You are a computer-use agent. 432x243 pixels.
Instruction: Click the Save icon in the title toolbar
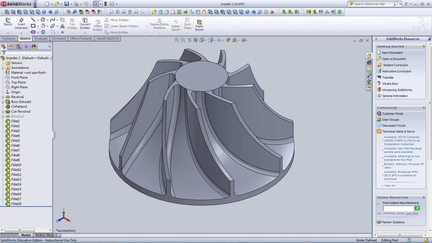pyautogui.click(x=67, y=4)
